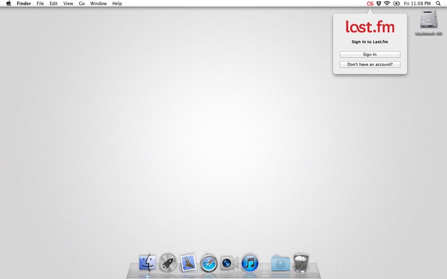Click the Last.fm logo in popover
Image resolution: width=447 pixels, height=279 pixels.
pos(370,26)
